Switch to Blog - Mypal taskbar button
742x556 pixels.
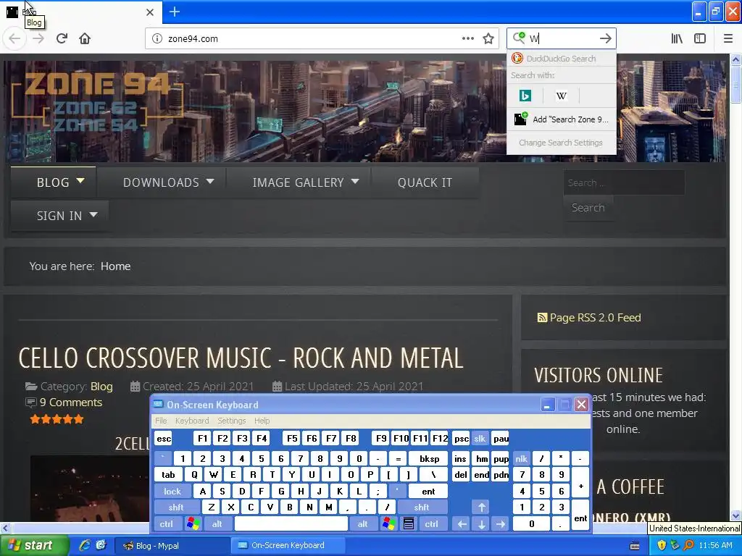coord(172,546)
